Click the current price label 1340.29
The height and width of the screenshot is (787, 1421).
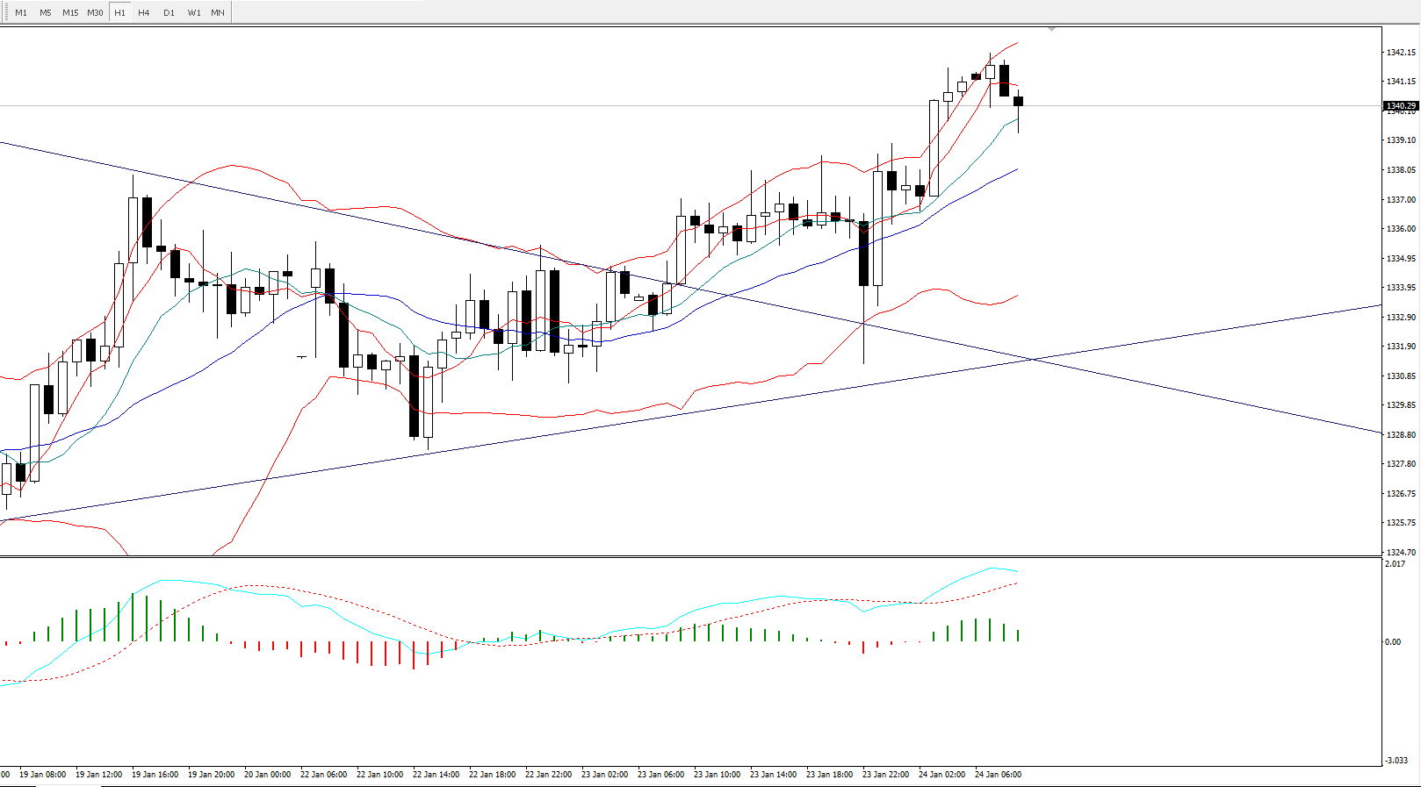[x=1401, y=106]
